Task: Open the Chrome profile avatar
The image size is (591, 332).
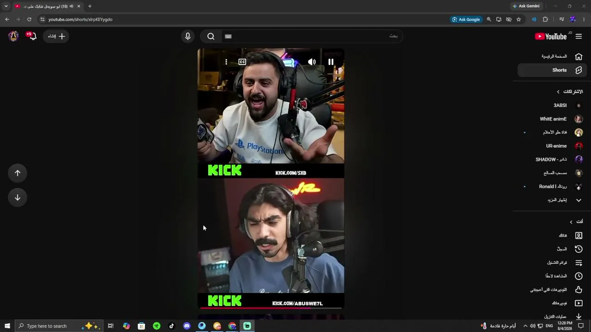Action: click(573, 19)
